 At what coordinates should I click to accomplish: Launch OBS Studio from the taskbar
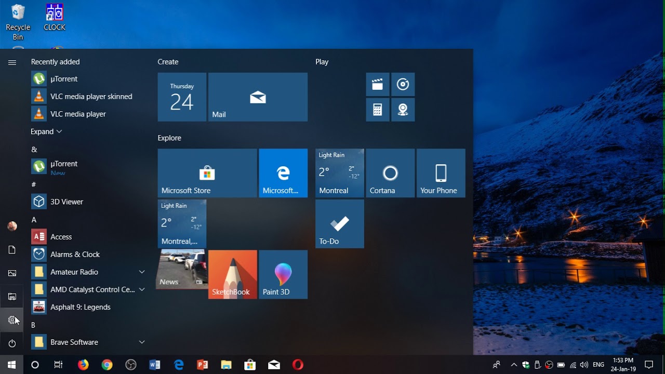click(131, 365)
